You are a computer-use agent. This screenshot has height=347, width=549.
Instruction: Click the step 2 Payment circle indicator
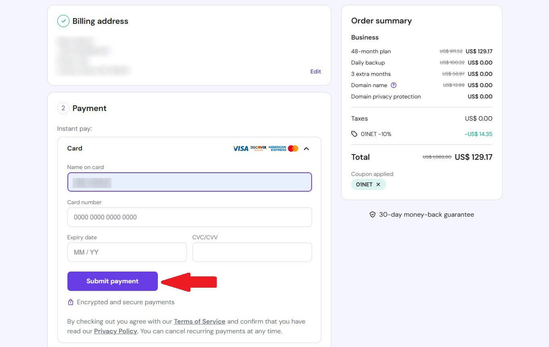63,108
